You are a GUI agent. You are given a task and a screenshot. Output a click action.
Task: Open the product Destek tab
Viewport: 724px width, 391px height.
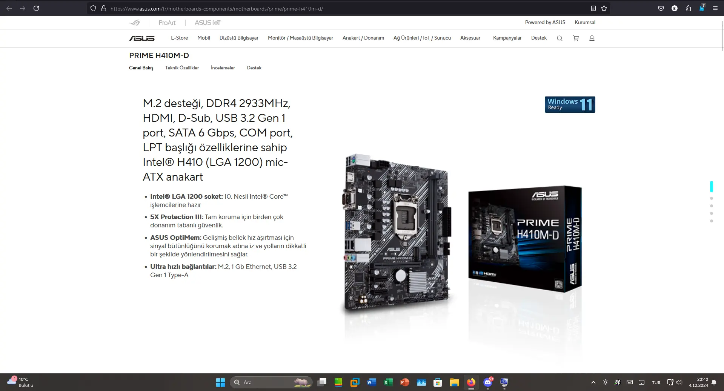tap(254, 68)
